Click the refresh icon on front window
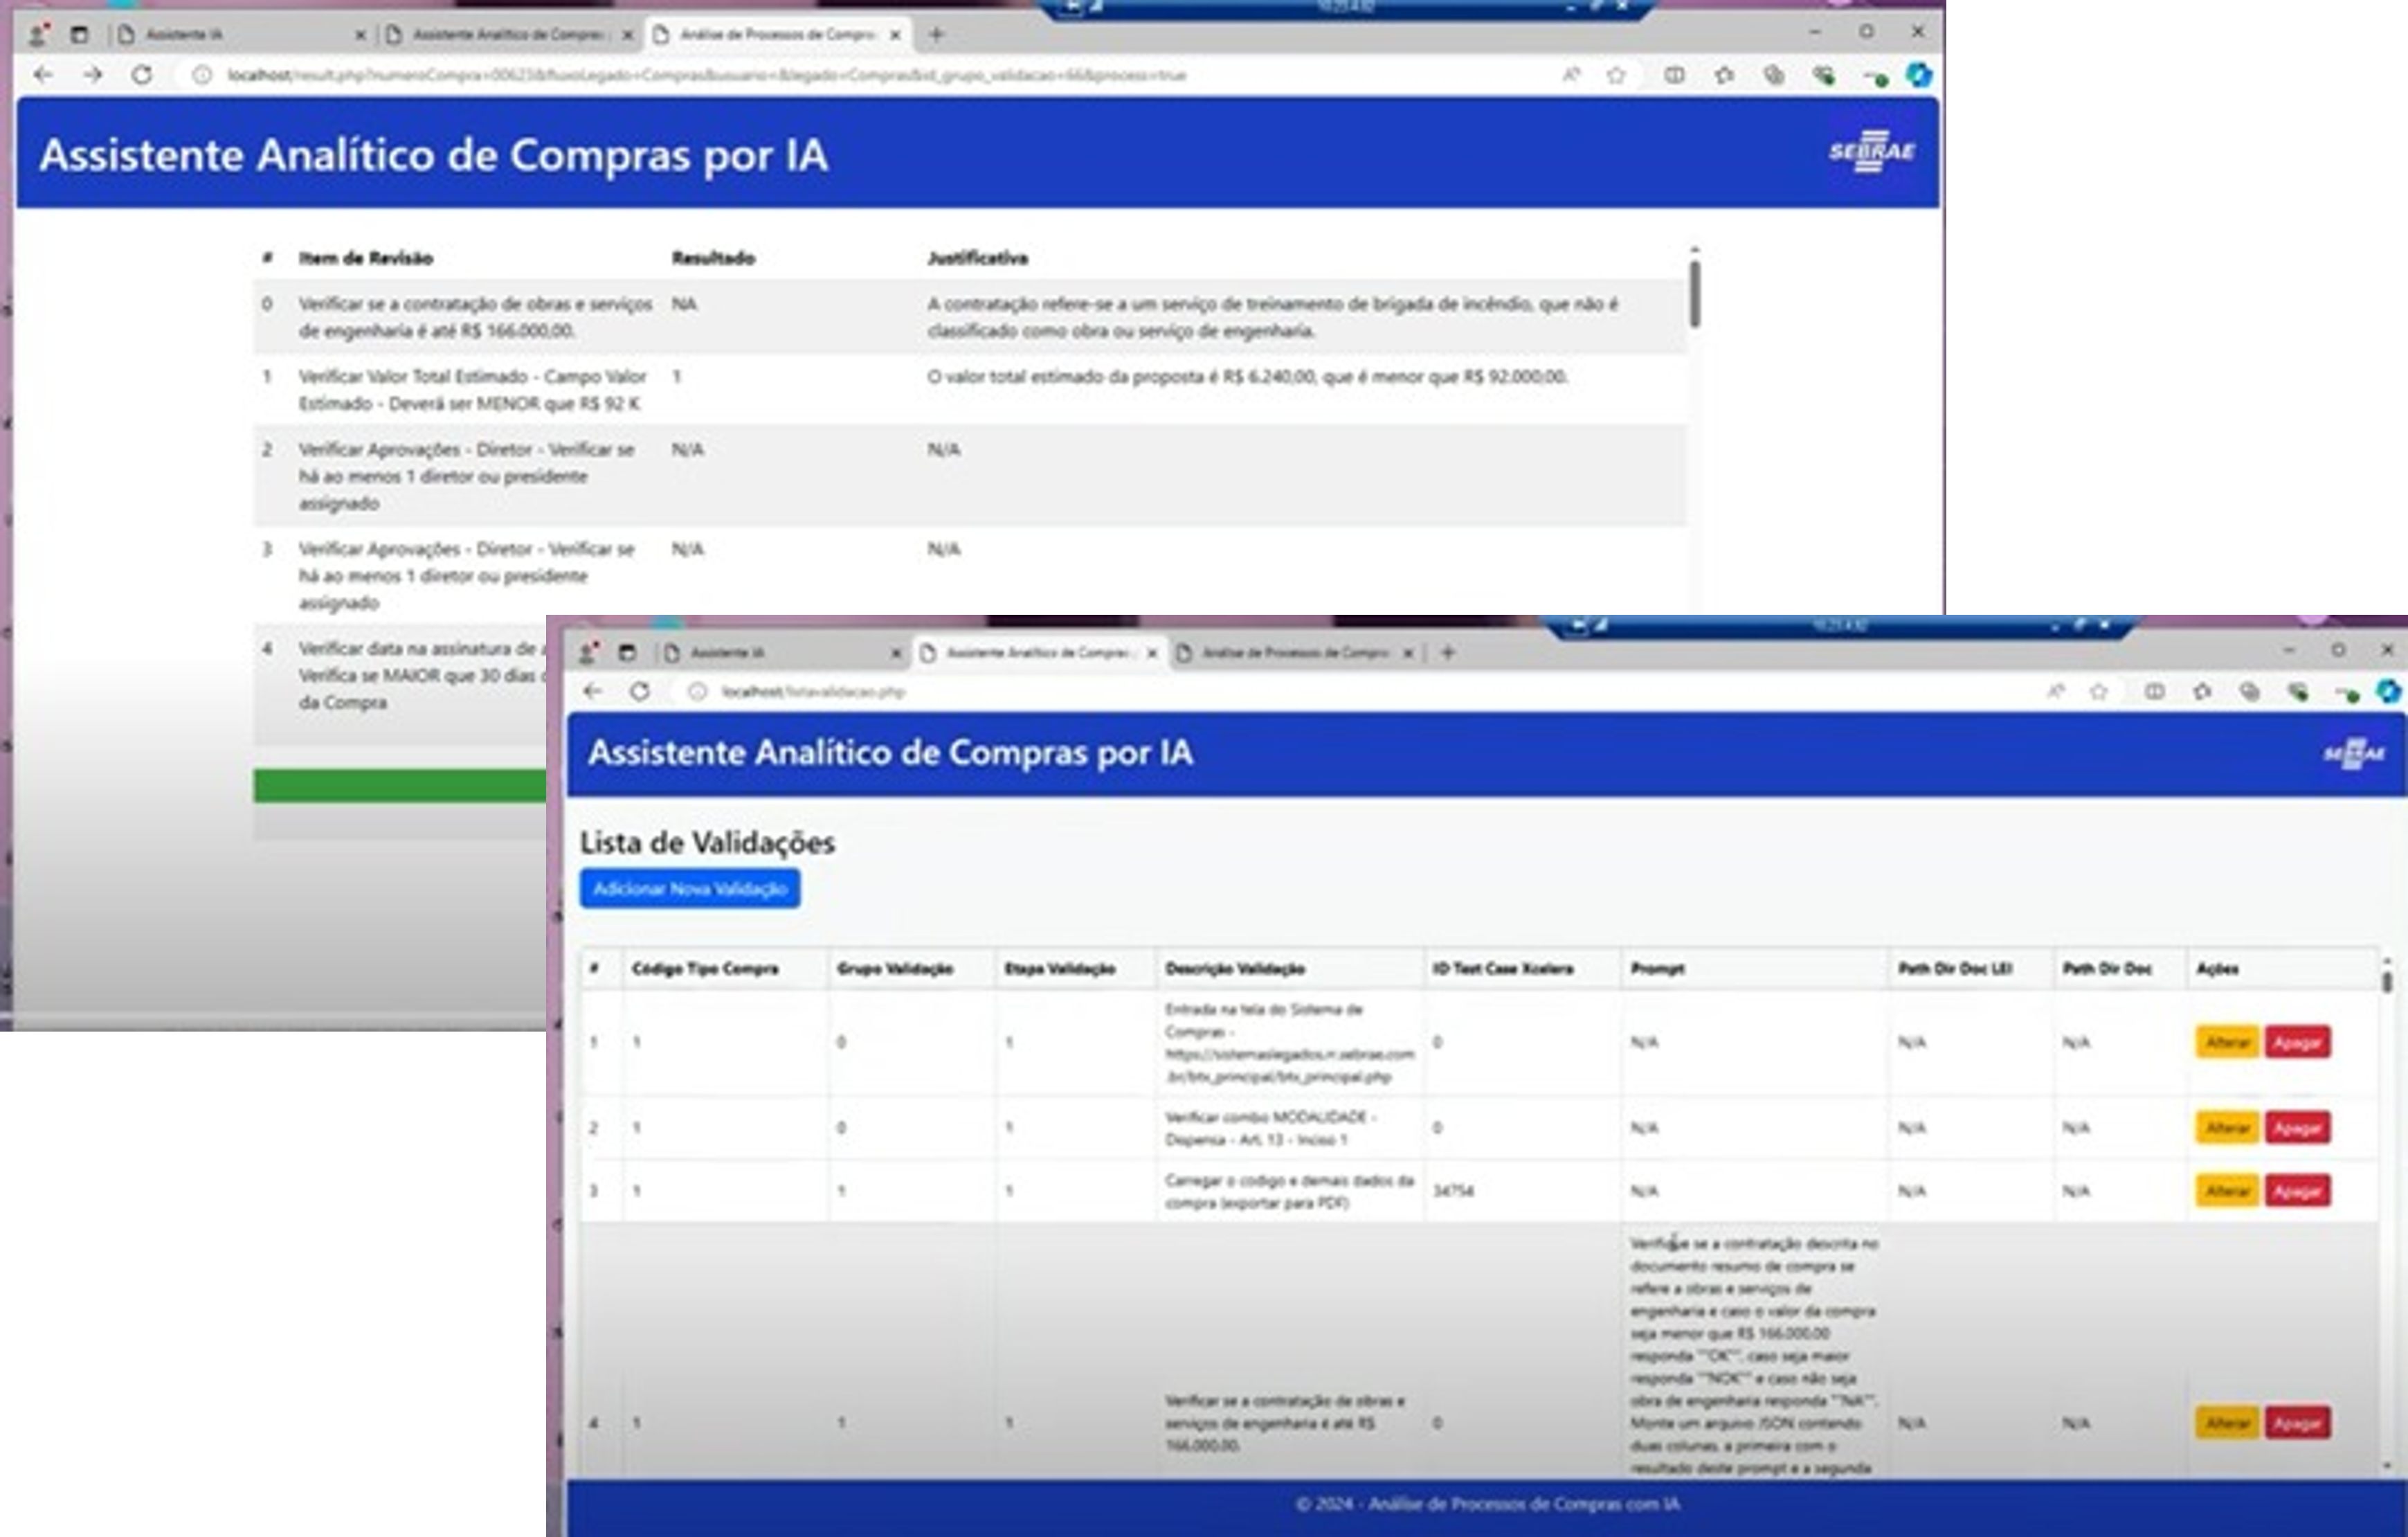This screenshot has width=2408, height=1537. [x=640, y=690]
